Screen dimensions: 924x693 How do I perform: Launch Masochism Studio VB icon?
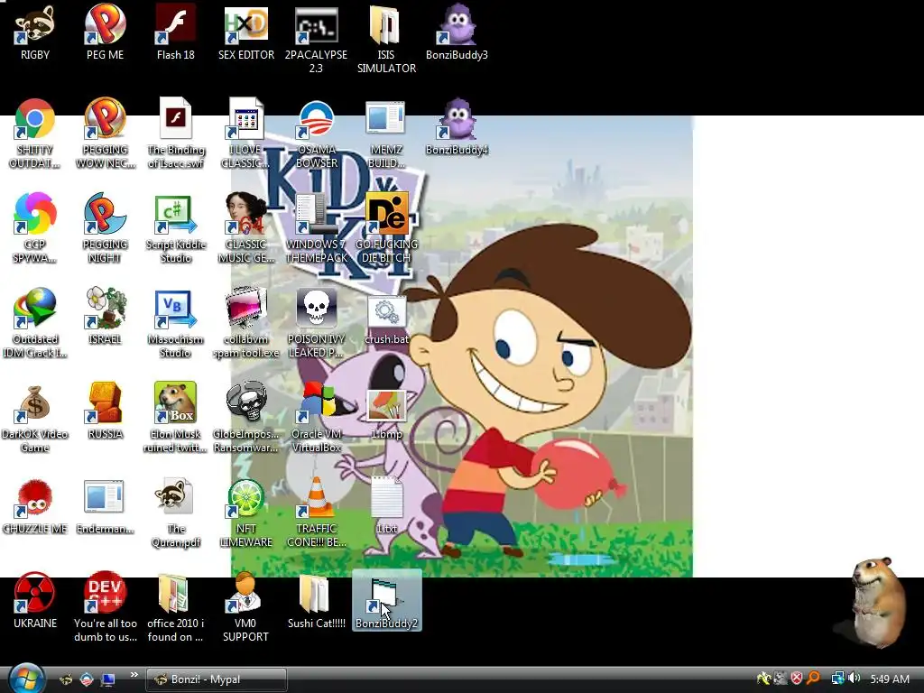(176, 324)
